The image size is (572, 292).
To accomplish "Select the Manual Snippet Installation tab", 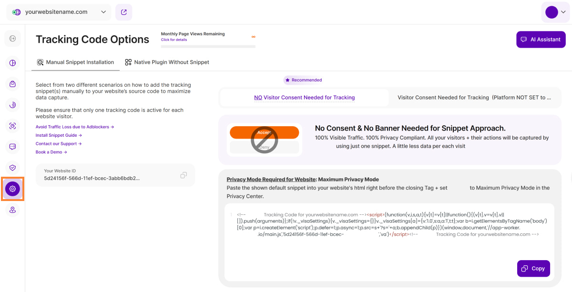I will (x=75, y=62).
